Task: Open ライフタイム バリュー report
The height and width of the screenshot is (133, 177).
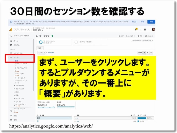Action: (21, 69)
